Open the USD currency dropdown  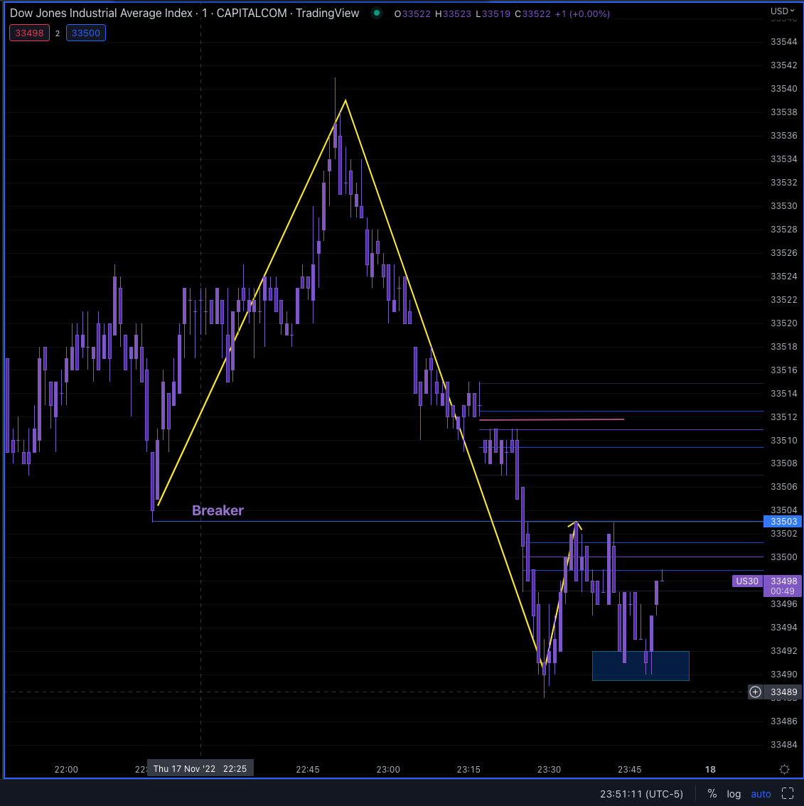[782, 10]
